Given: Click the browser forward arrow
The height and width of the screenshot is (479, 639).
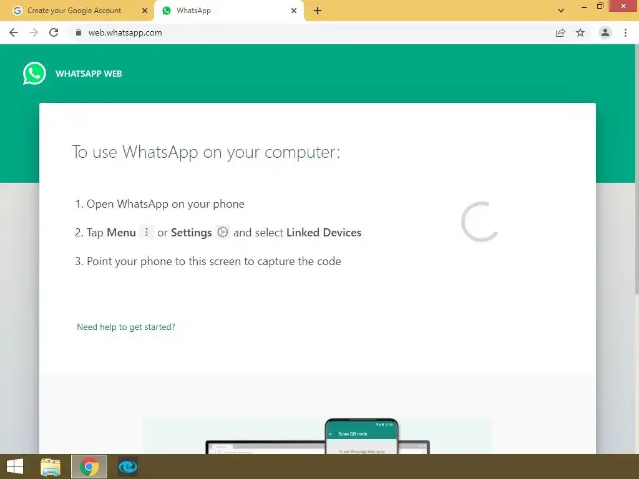Looking at the screenshot, I should click(34, 32).
